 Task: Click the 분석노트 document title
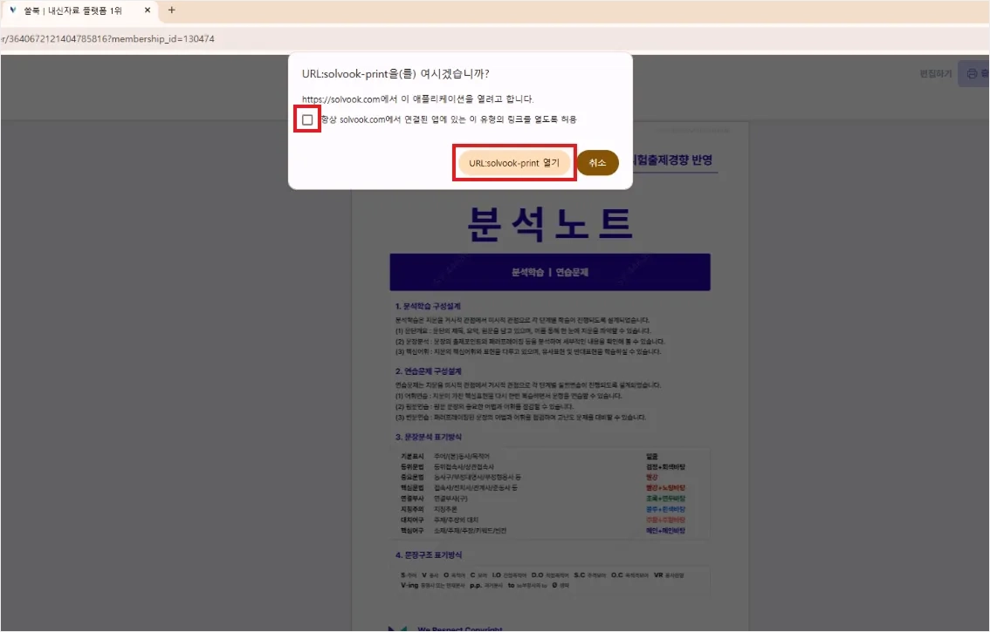click(x=550, y=224)
